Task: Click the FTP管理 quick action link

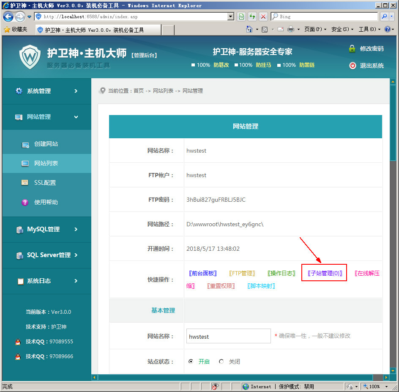Action: pos(242,274)
